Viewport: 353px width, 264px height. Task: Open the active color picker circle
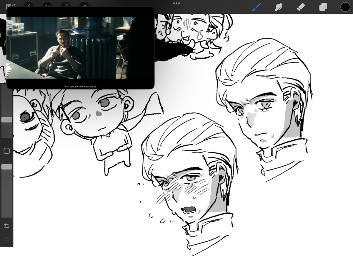coord(345,7)
